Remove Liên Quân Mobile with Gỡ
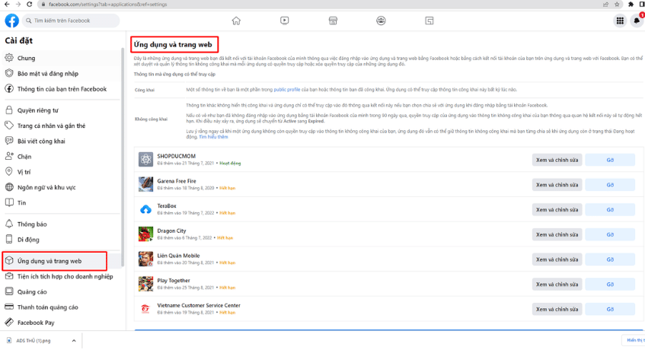 click(610, 259)
